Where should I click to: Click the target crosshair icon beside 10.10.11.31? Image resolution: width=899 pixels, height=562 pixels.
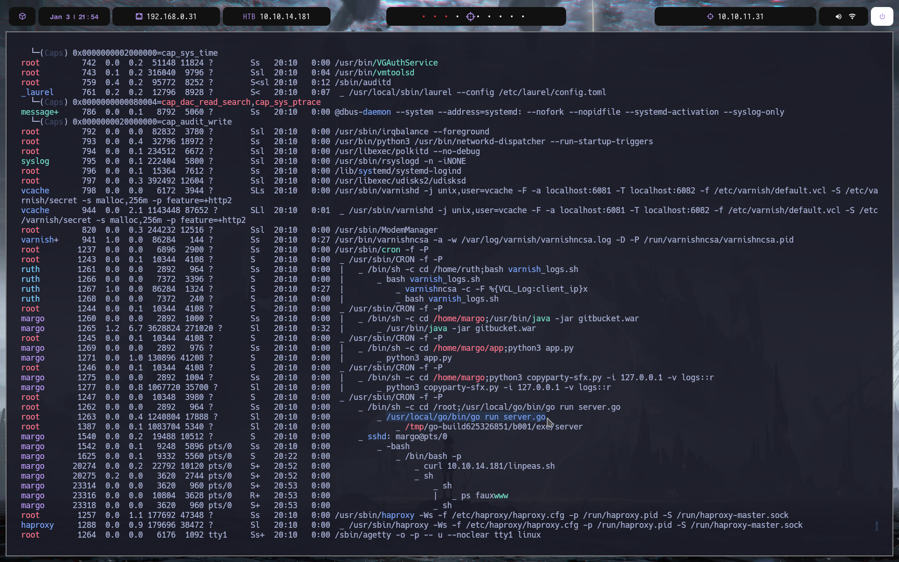click(x=710, y=16)
